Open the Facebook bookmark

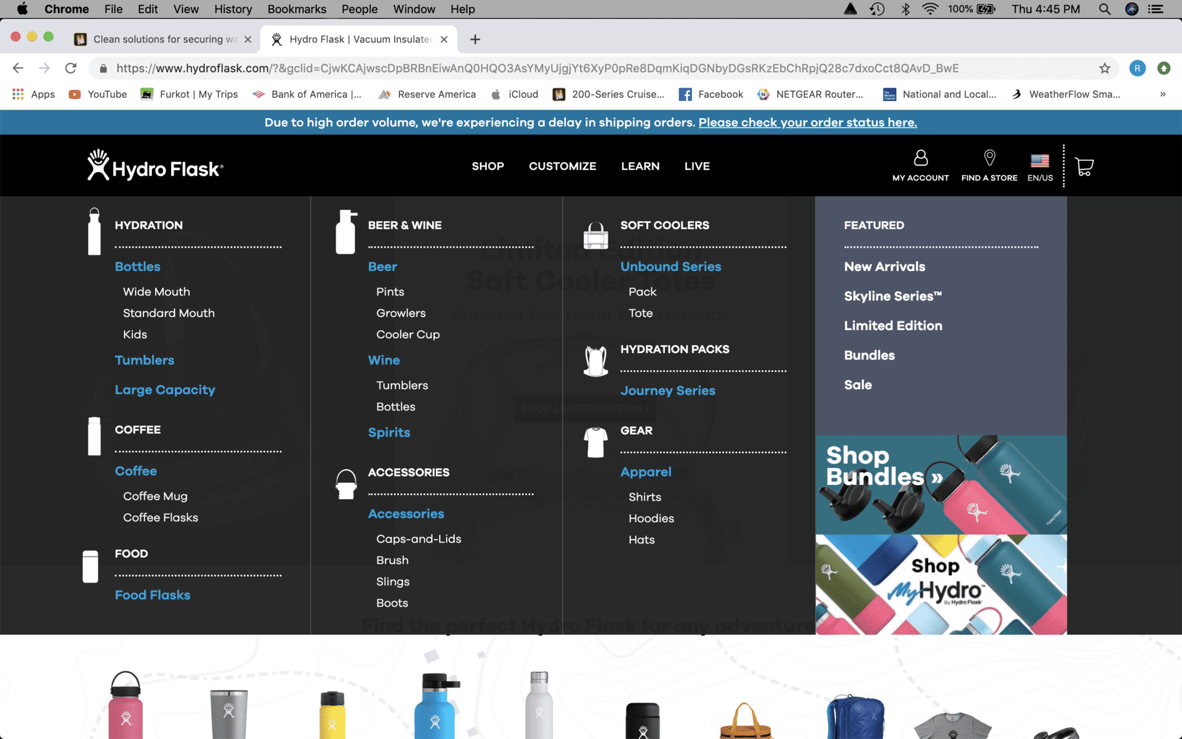711,94
